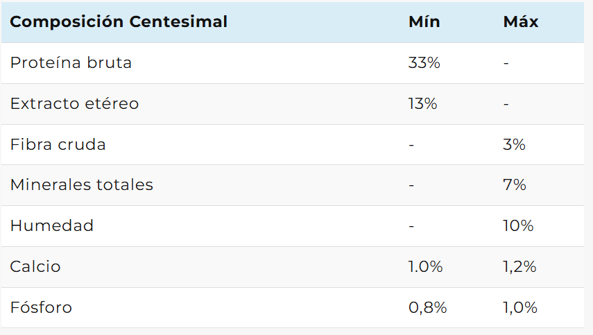
Task: Click the 3% Fibra cruda maximum
Action: pyautogui.click(x=514, y=145)
